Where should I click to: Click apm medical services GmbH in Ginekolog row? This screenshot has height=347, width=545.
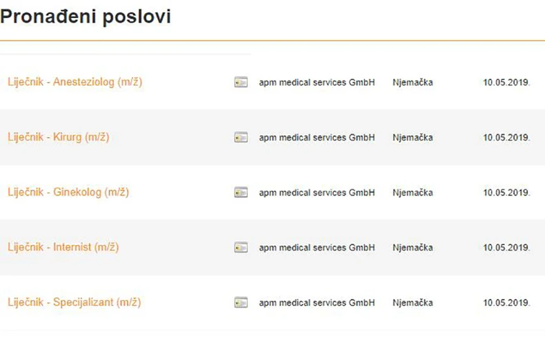(x=317, y=193)
